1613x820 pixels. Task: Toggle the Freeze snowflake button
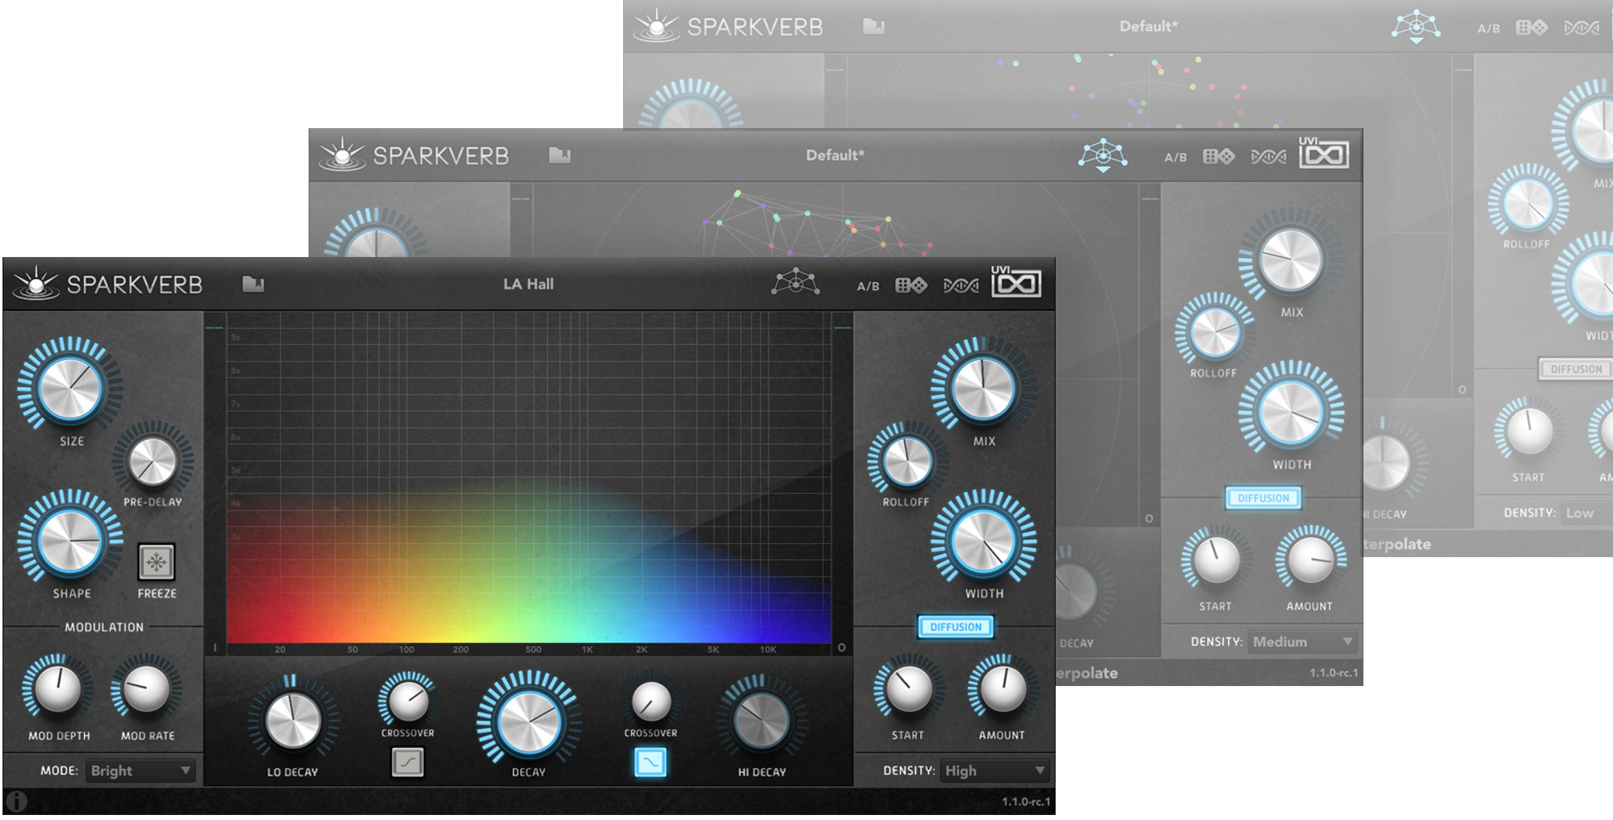tap(156, 562)
